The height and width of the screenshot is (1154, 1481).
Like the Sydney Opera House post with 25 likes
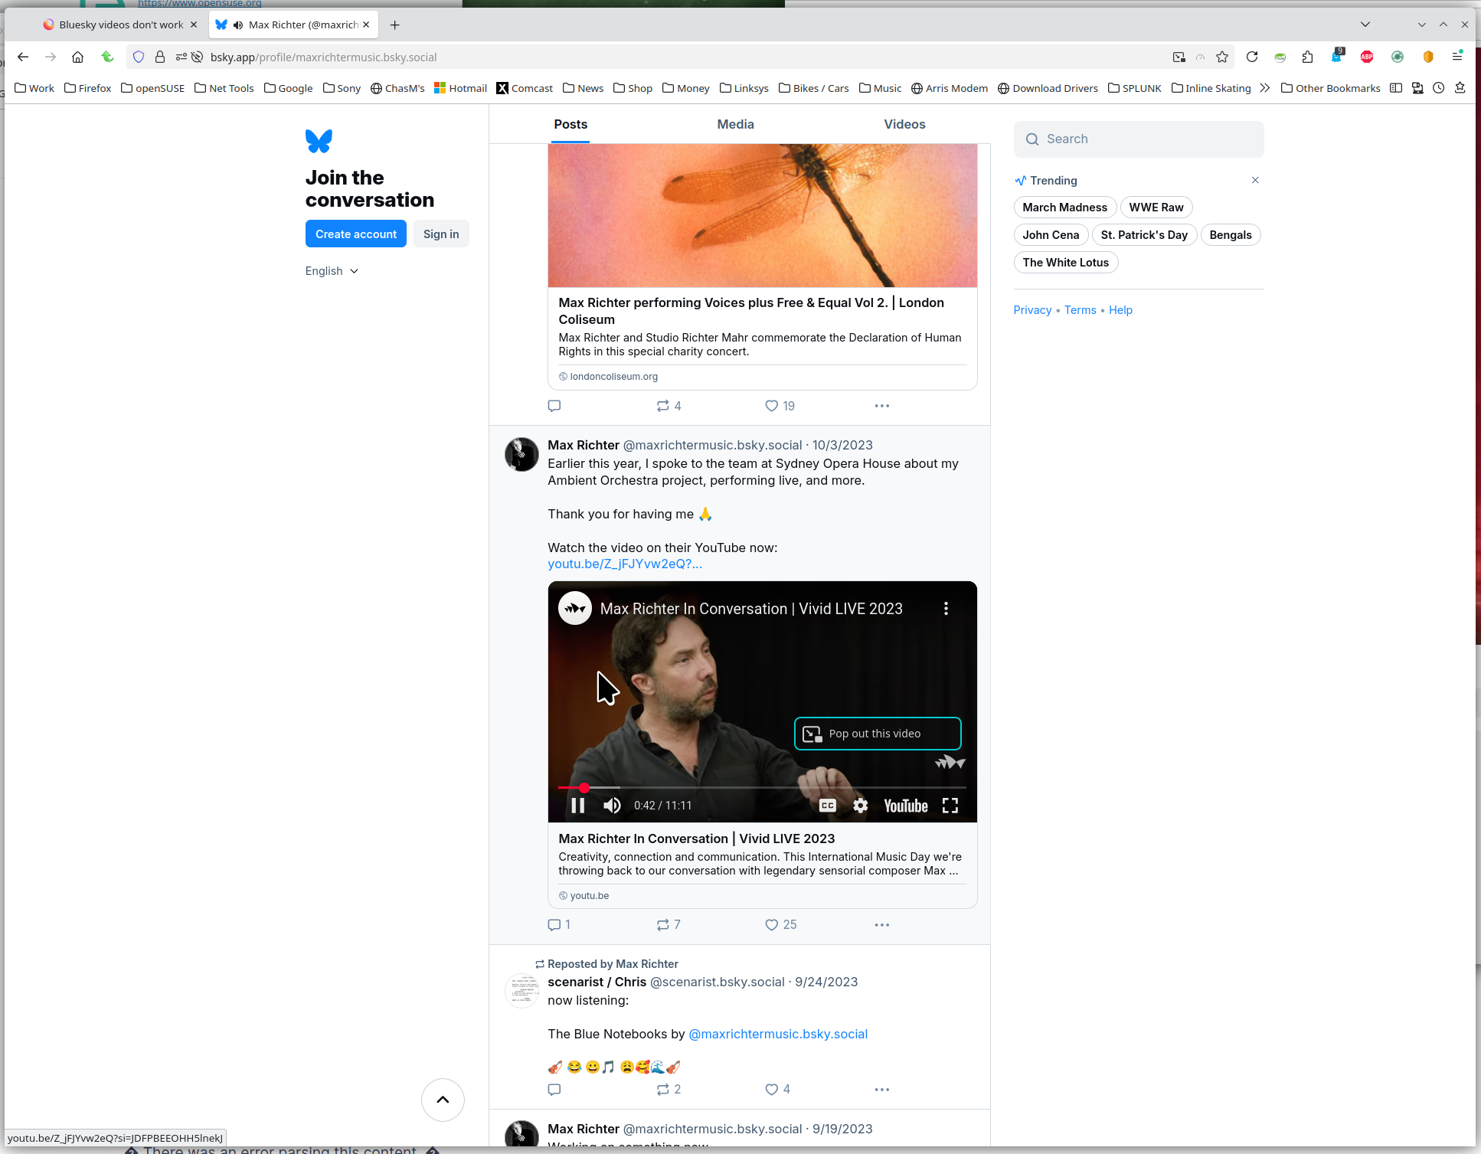point(780,925)
